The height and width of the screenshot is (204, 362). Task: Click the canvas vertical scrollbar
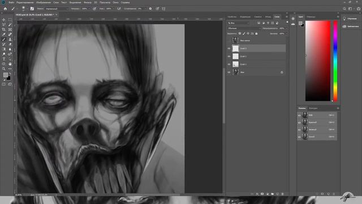(x=224, y=96)
